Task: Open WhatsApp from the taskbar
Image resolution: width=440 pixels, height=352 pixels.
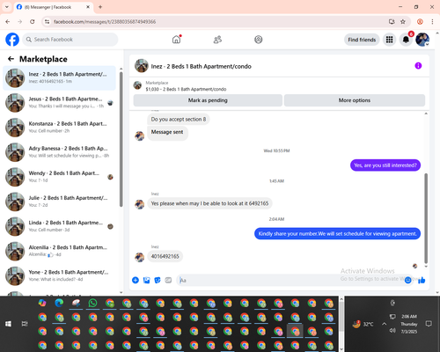Action: (92, 303)
